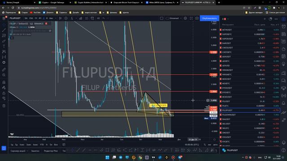Open the YouTube bookmark
Viewport: 287px width, 161px height.
35,13
